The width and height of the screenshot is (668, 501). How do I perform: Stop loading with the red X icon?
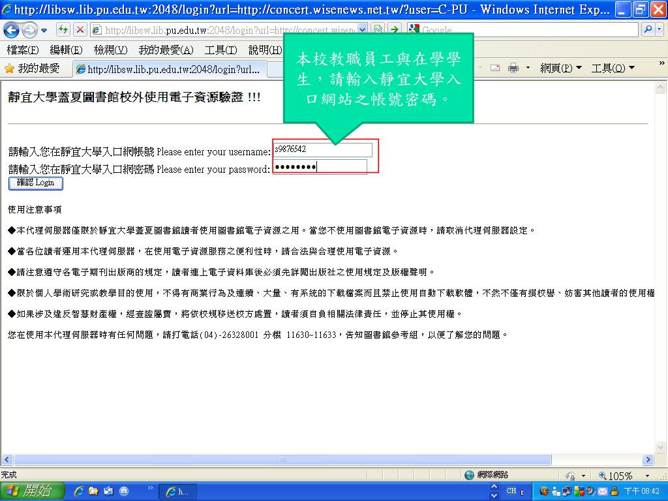pos(80,29)
